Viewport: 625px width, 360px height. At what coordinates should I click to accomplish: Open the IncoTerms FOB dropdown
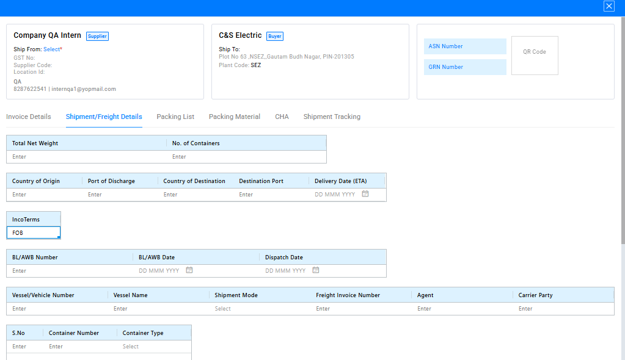pyautogui.click(x=34, y=233)
